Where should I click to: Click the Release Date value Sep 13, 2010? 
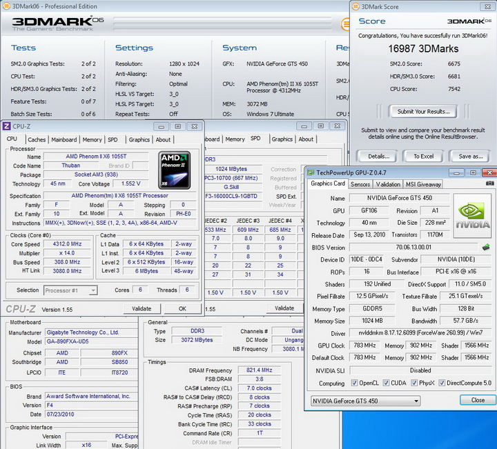coord(369,235)
